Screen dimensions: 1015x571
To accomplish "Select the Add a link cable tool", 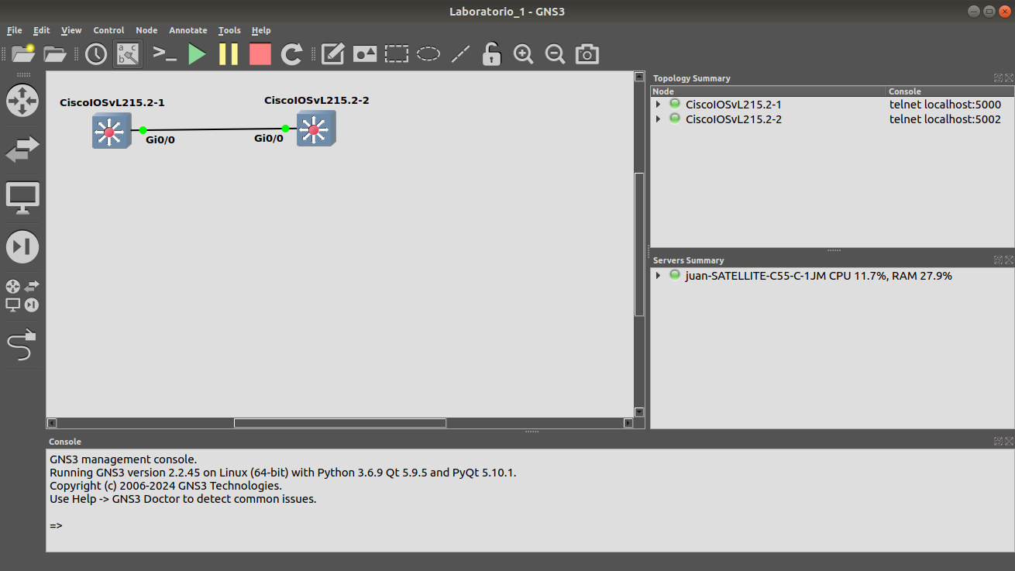I will click(x=22, y=346).
